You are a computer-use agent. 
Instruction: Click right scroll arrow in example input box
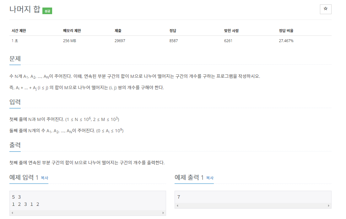[163, 213]
